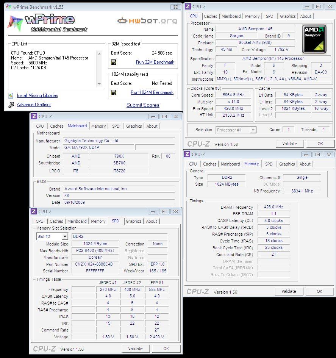Open Memory tab in SPD window
This screenshot has width=336, height=358.
[x=98, y=222]
